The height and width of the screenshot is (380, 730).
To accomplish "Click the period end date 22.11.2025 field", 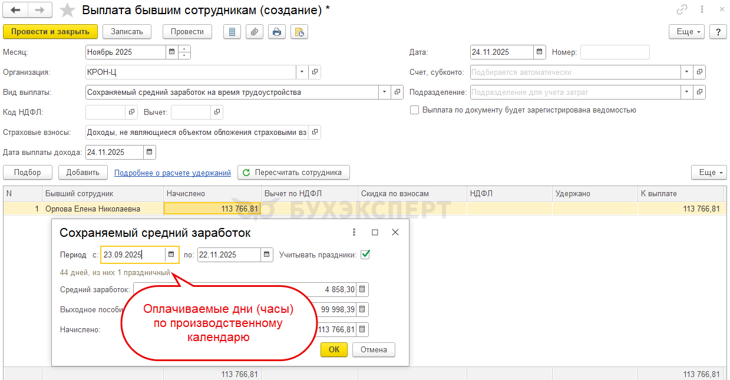I will pyautogui.click(x=229, y=255).
